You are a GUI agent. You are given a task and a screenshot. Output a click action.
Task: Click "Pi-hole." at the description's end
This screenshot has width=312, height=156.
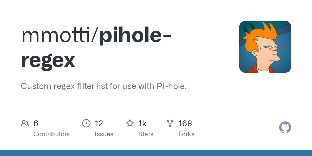[172, 86]
